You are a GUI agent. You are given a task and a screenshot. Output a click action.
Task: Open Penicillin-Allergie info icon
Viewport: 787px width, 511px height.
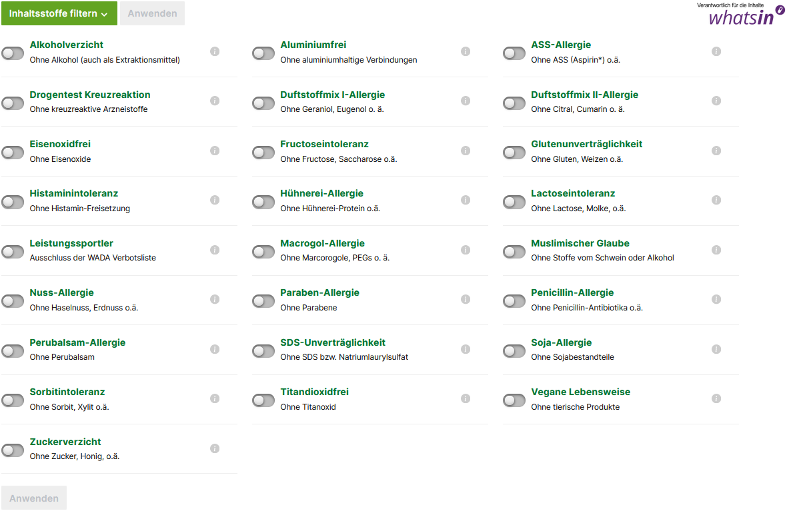tap(716, 299)
